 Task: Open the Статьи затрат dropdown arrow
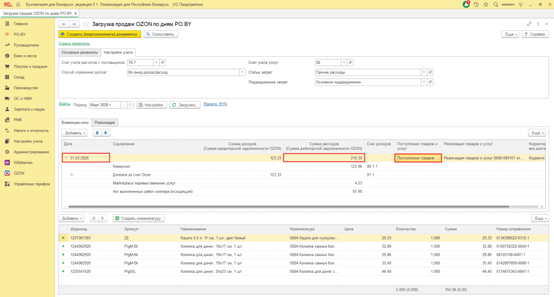tap(424, 72)
